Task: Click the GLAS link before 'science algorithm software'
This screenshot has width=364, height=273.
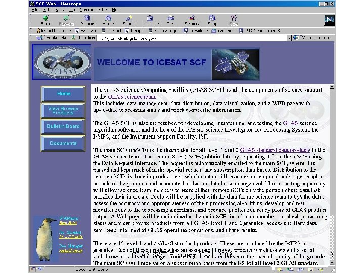Action: click(290, 123)
